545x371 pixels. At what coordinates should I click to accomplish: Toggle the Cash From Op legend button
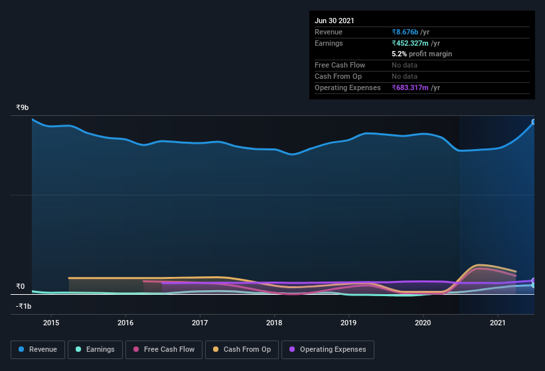pyautogui.click(x=242, y=350)
